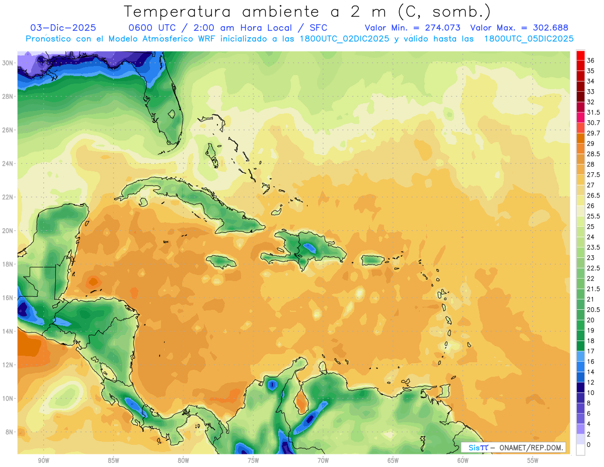Screen dimensions: 604x467
Task: Click the "10N" latitude axis label
Action: 8,398
